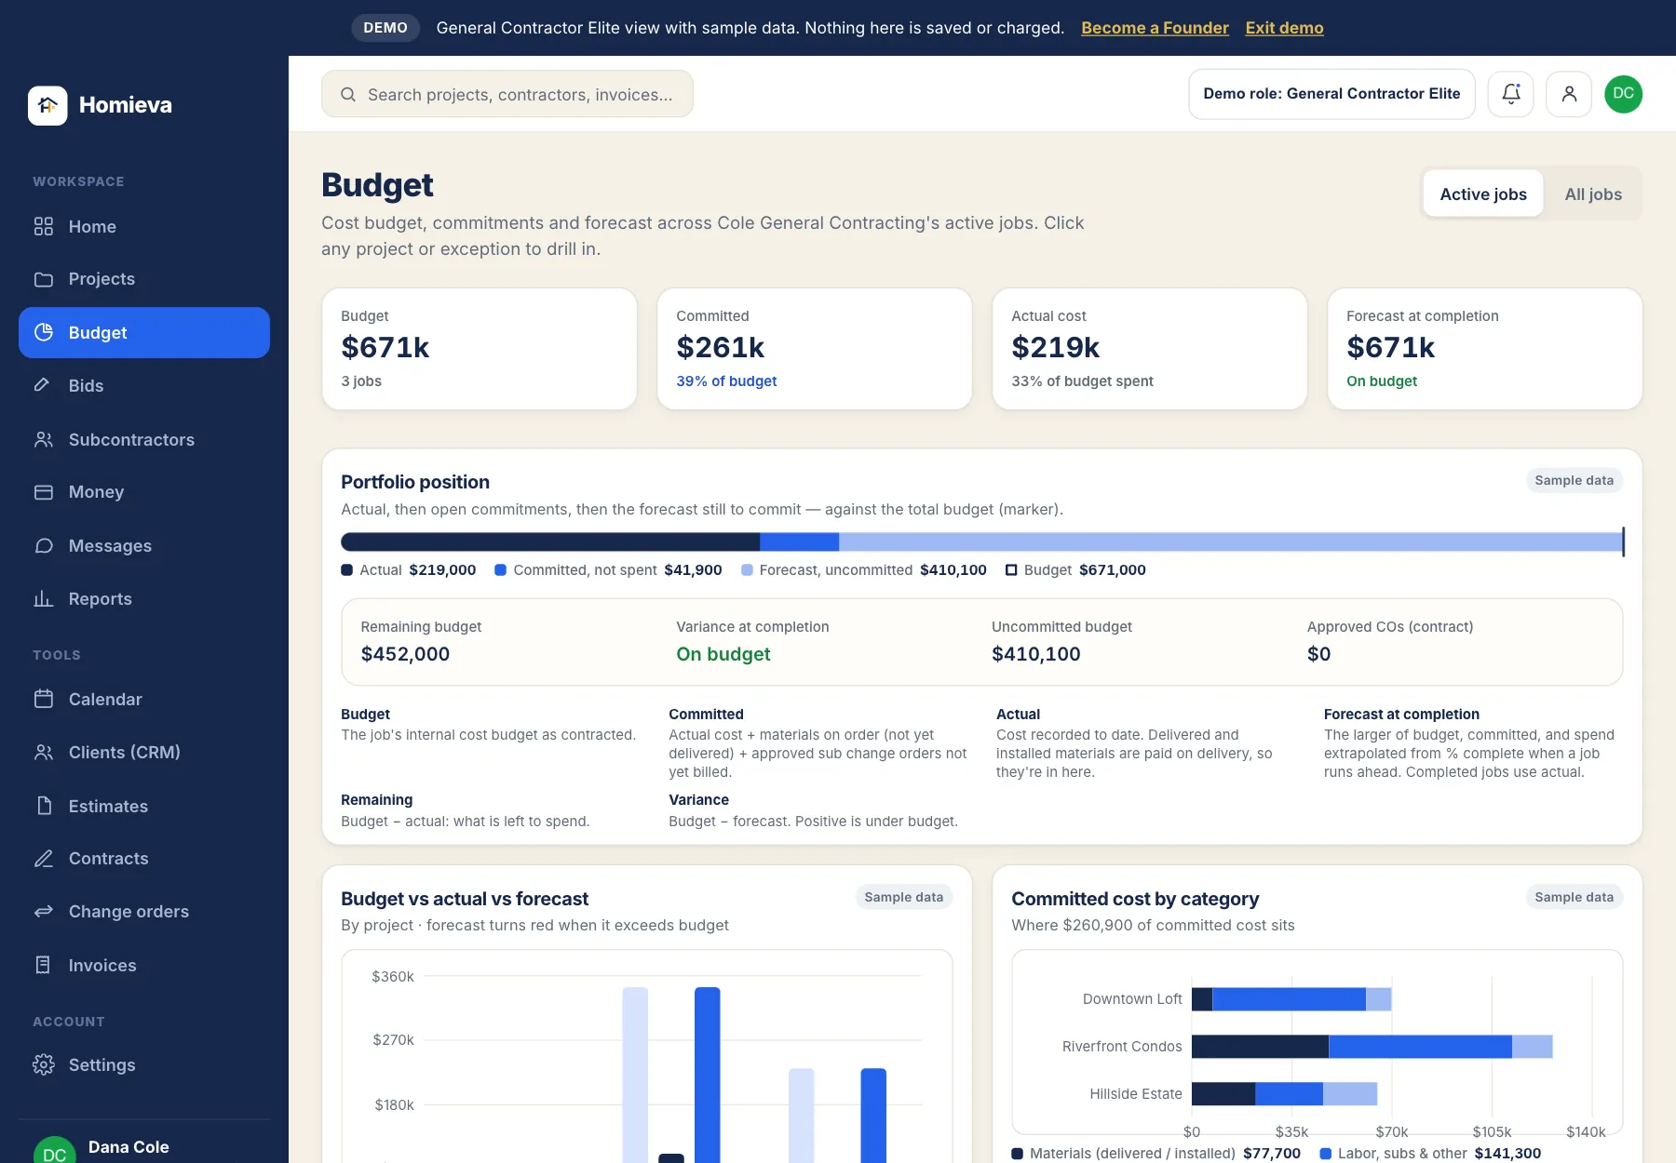The width and height of the screenshot is (1676, 1163).
Task: Click the Homieva logo icon
Action: [47, 105]
